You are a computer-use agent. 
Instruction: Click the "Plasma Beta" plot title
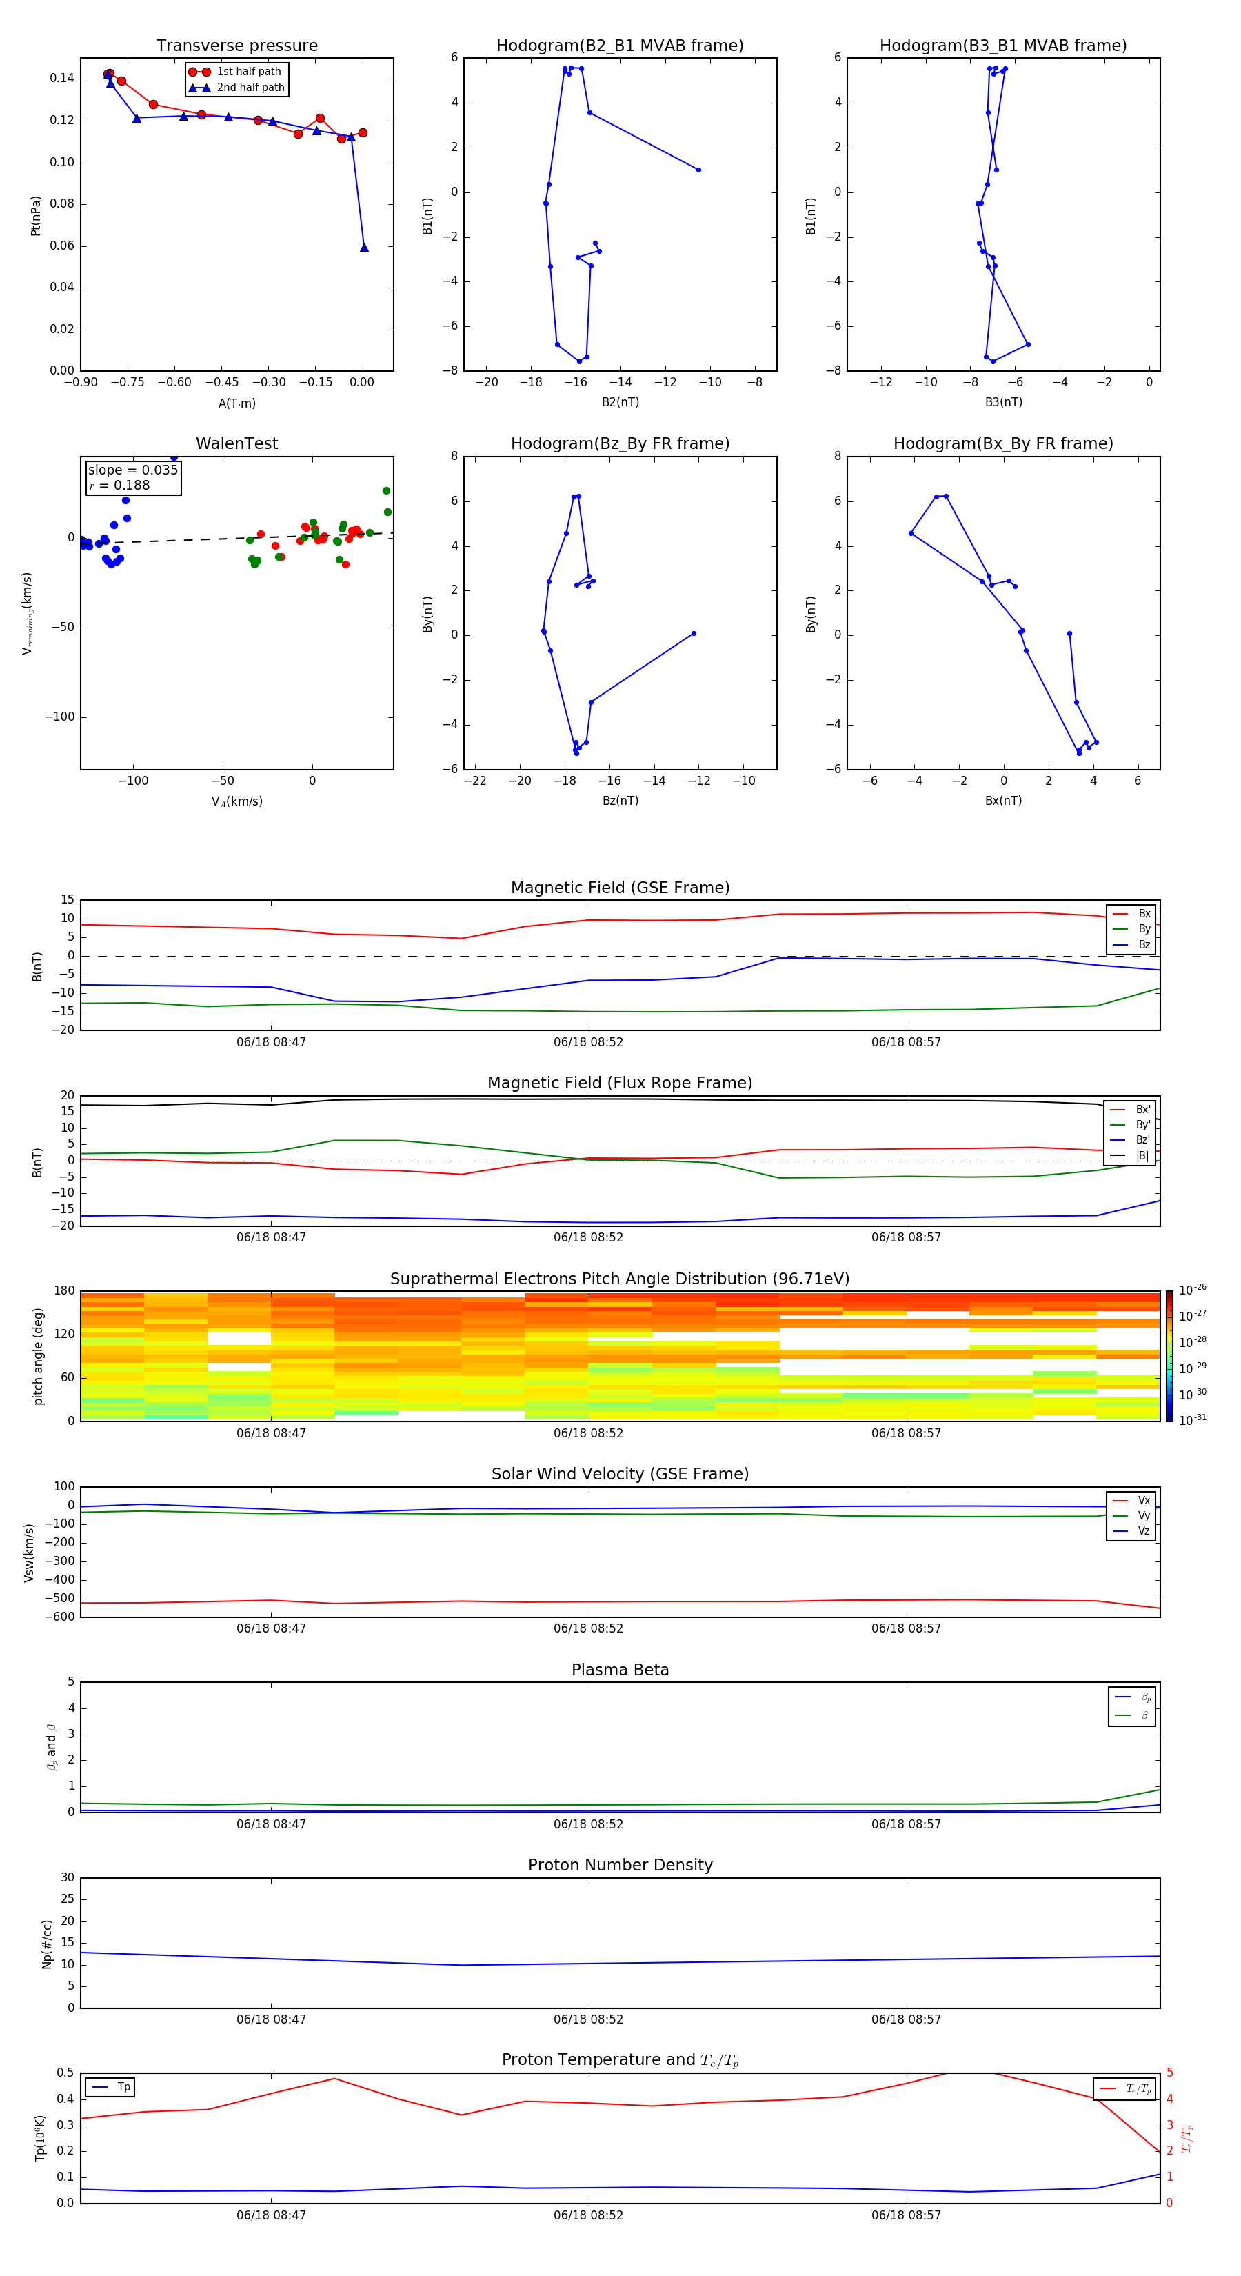tap(620, 1670)
